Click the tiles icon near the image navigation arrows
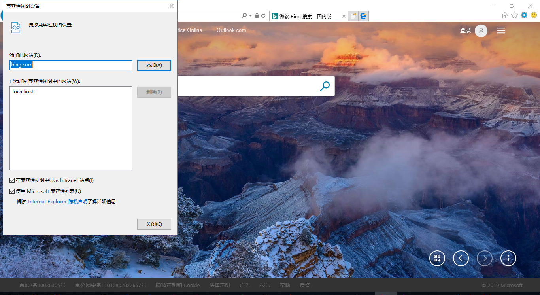The image size is (540, 295). coord(437,258)
